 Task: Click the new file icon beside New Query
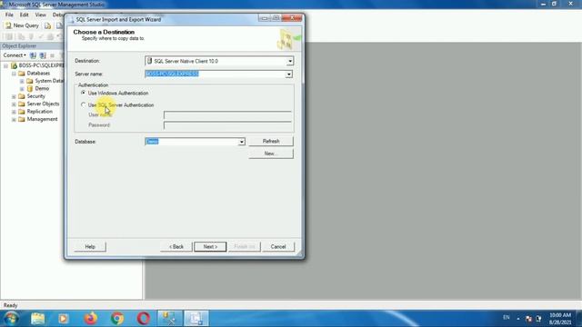point(48,25)
